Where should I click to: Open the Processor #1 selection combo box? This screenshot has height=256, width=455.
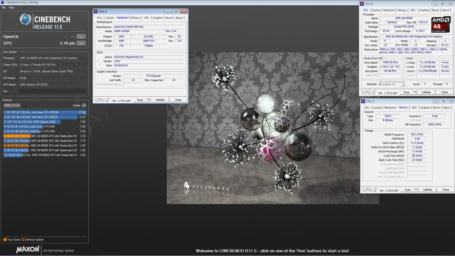click(392, 84)
